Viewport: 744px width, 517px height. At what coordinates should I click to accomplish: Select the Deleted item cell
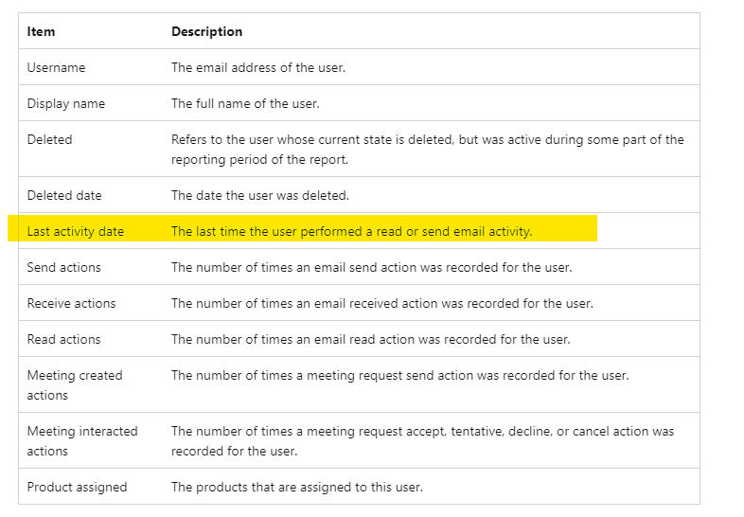click(x=49, y=139)
